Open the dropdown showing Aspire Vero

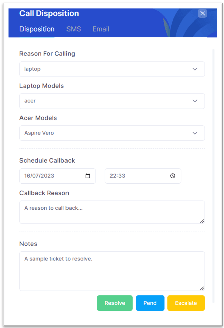point(112,133)
